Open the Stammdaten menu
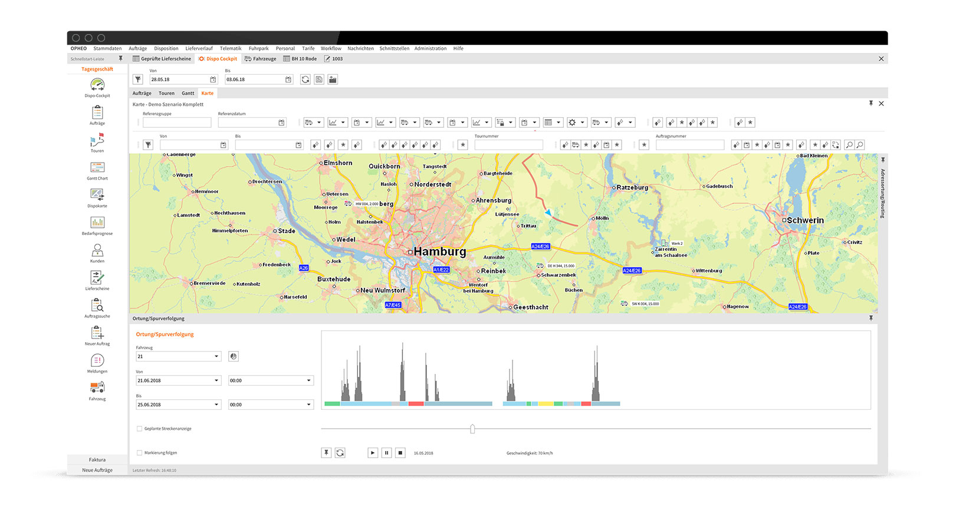Image resolution: width=956 pixels, height=507 pixels. (x=107, y=48)
